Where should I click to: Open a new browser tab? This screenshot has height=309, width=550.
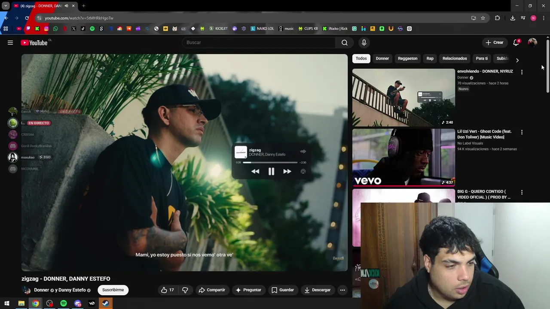pyautogui.click(x=83, y=6)
